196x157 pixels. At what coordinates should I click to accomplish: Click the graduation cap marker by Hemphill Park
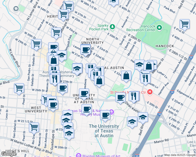pyautogui.click(x=62, y=55)
